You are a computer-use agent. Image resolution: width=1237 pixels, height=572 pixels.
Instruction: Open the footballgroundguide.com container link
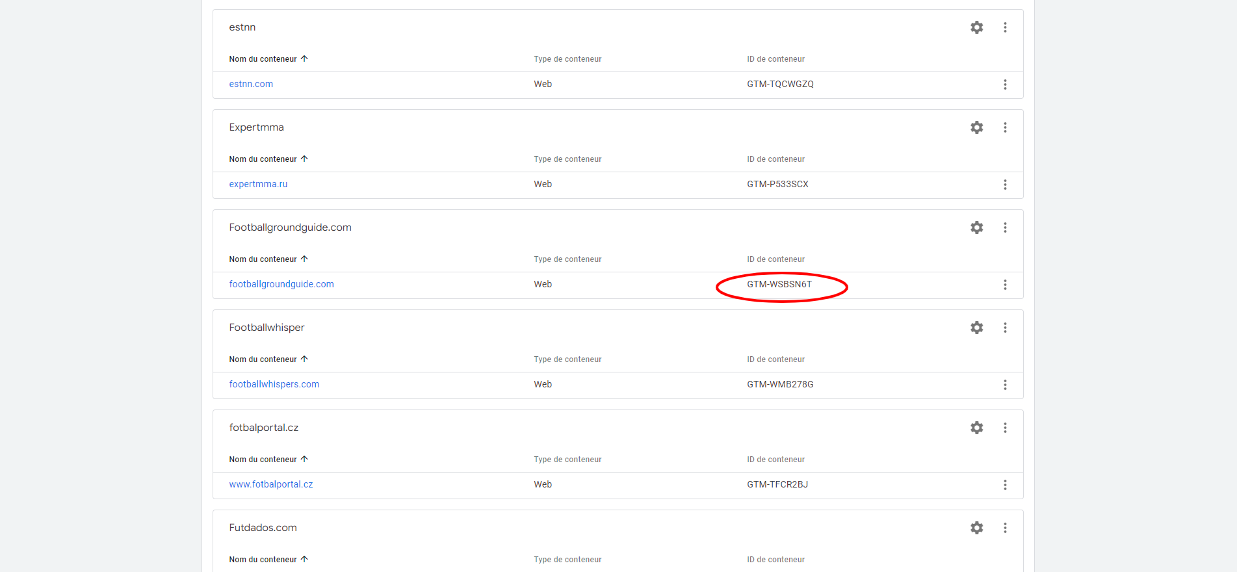(x=281, y=284)
